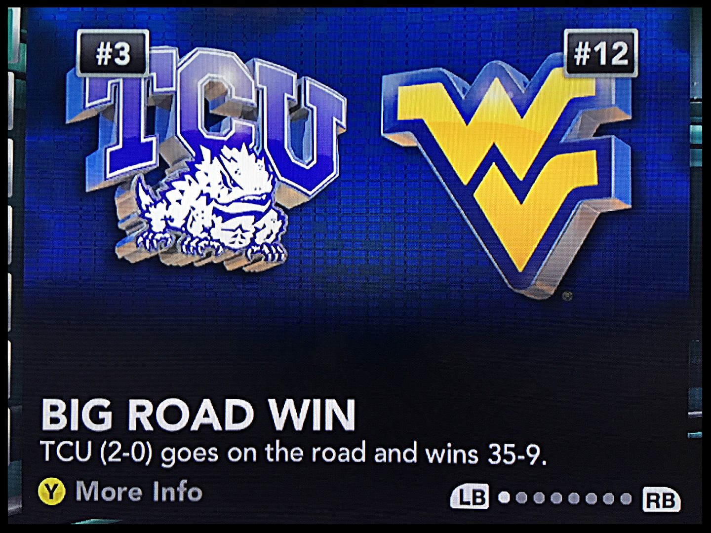Click the registered trademark symbol below WV logo
Screen dimensions: 711x533
[x=568, y=296]
